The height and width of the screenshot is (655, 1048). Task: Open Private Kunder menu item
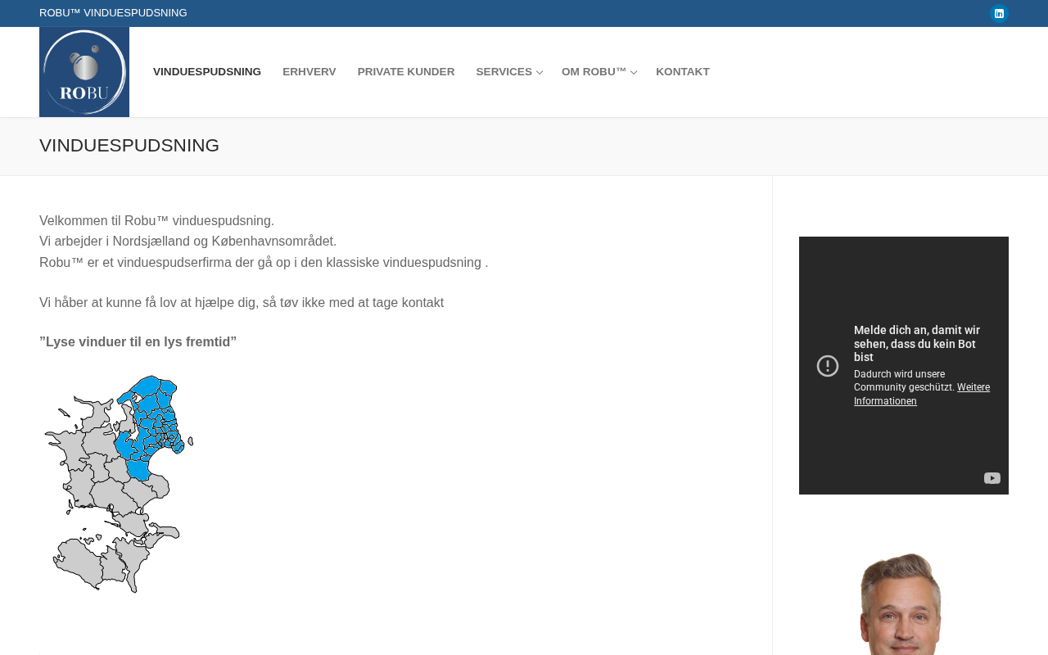click(x=406, y=72)
